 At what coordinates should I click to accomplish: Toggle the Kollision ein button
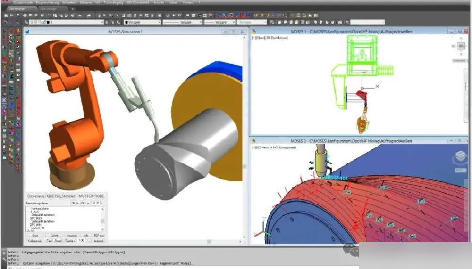click(x=35, y=241)
